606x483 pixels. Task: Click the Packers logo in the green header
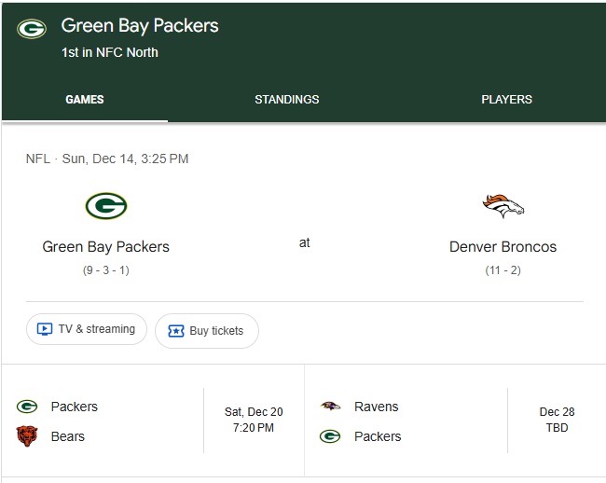[x=32, y=29]
